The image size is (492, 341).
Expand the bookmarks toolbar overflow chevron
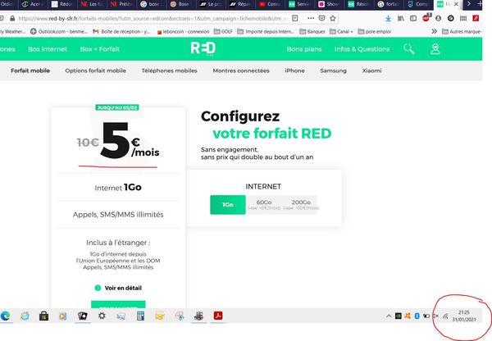tap(434, 31)
